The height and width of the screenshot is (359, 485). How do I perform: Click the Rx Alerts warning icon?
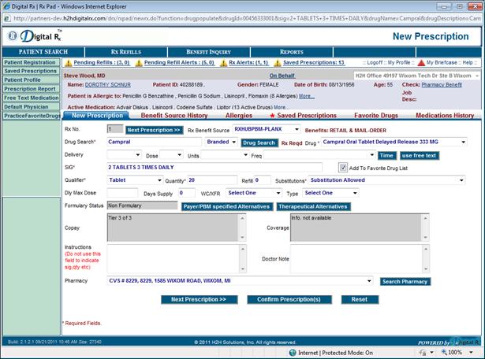point(223,62)
